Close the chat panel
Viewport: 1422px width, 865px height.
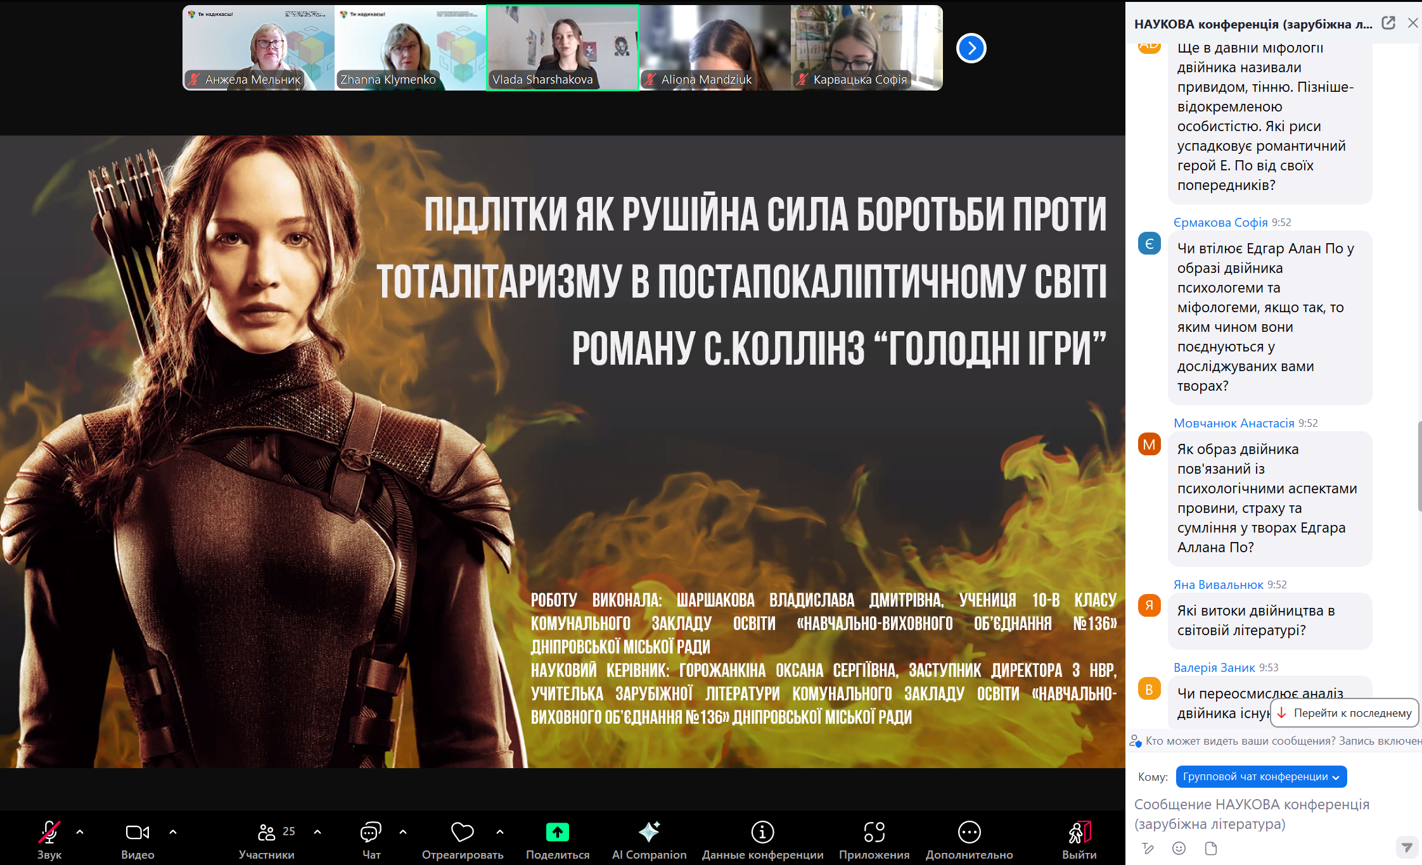(1413, 23)
